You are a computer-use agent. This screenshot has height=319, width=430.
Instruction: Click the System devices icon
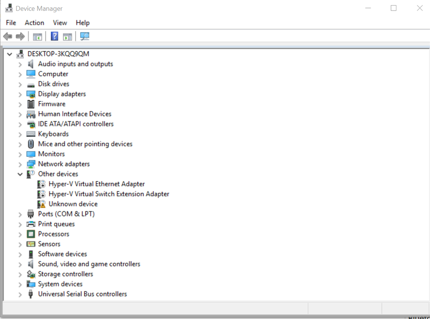(x=31, y=284)
